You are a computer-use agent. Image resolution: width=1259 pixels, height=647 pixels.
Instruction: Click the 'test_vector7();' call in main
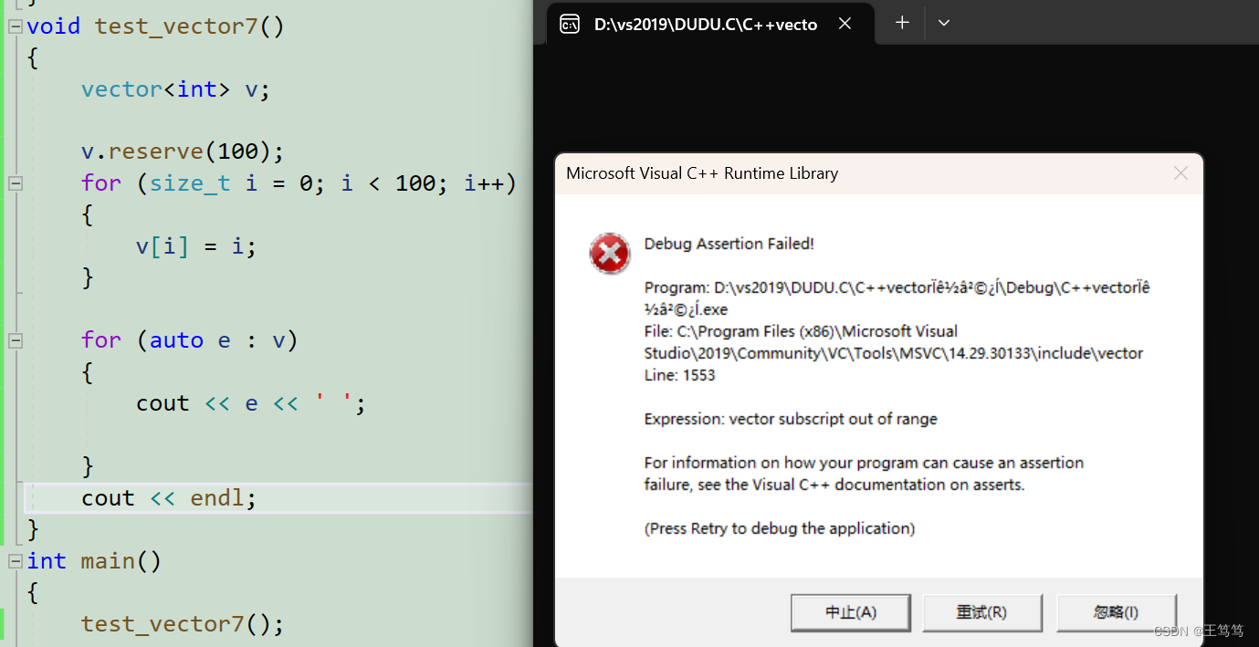(183, 624)
